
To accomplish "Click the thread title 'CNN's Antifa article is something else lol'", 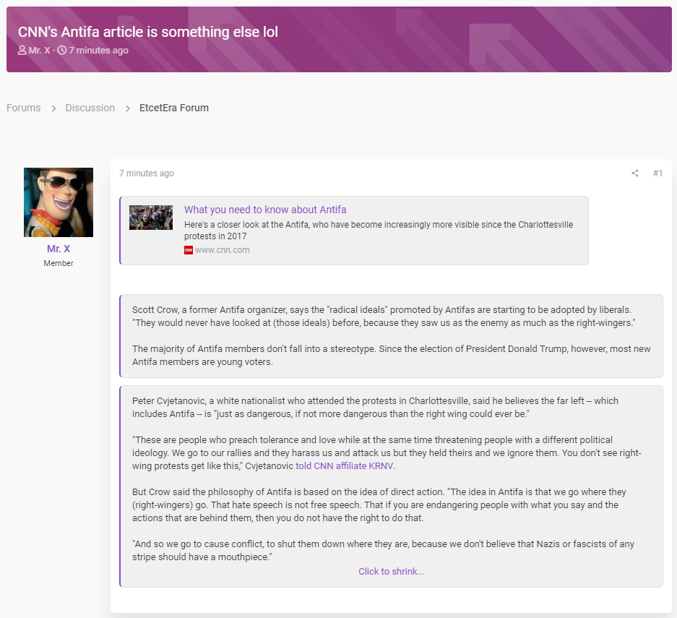I will pos(147,32).
